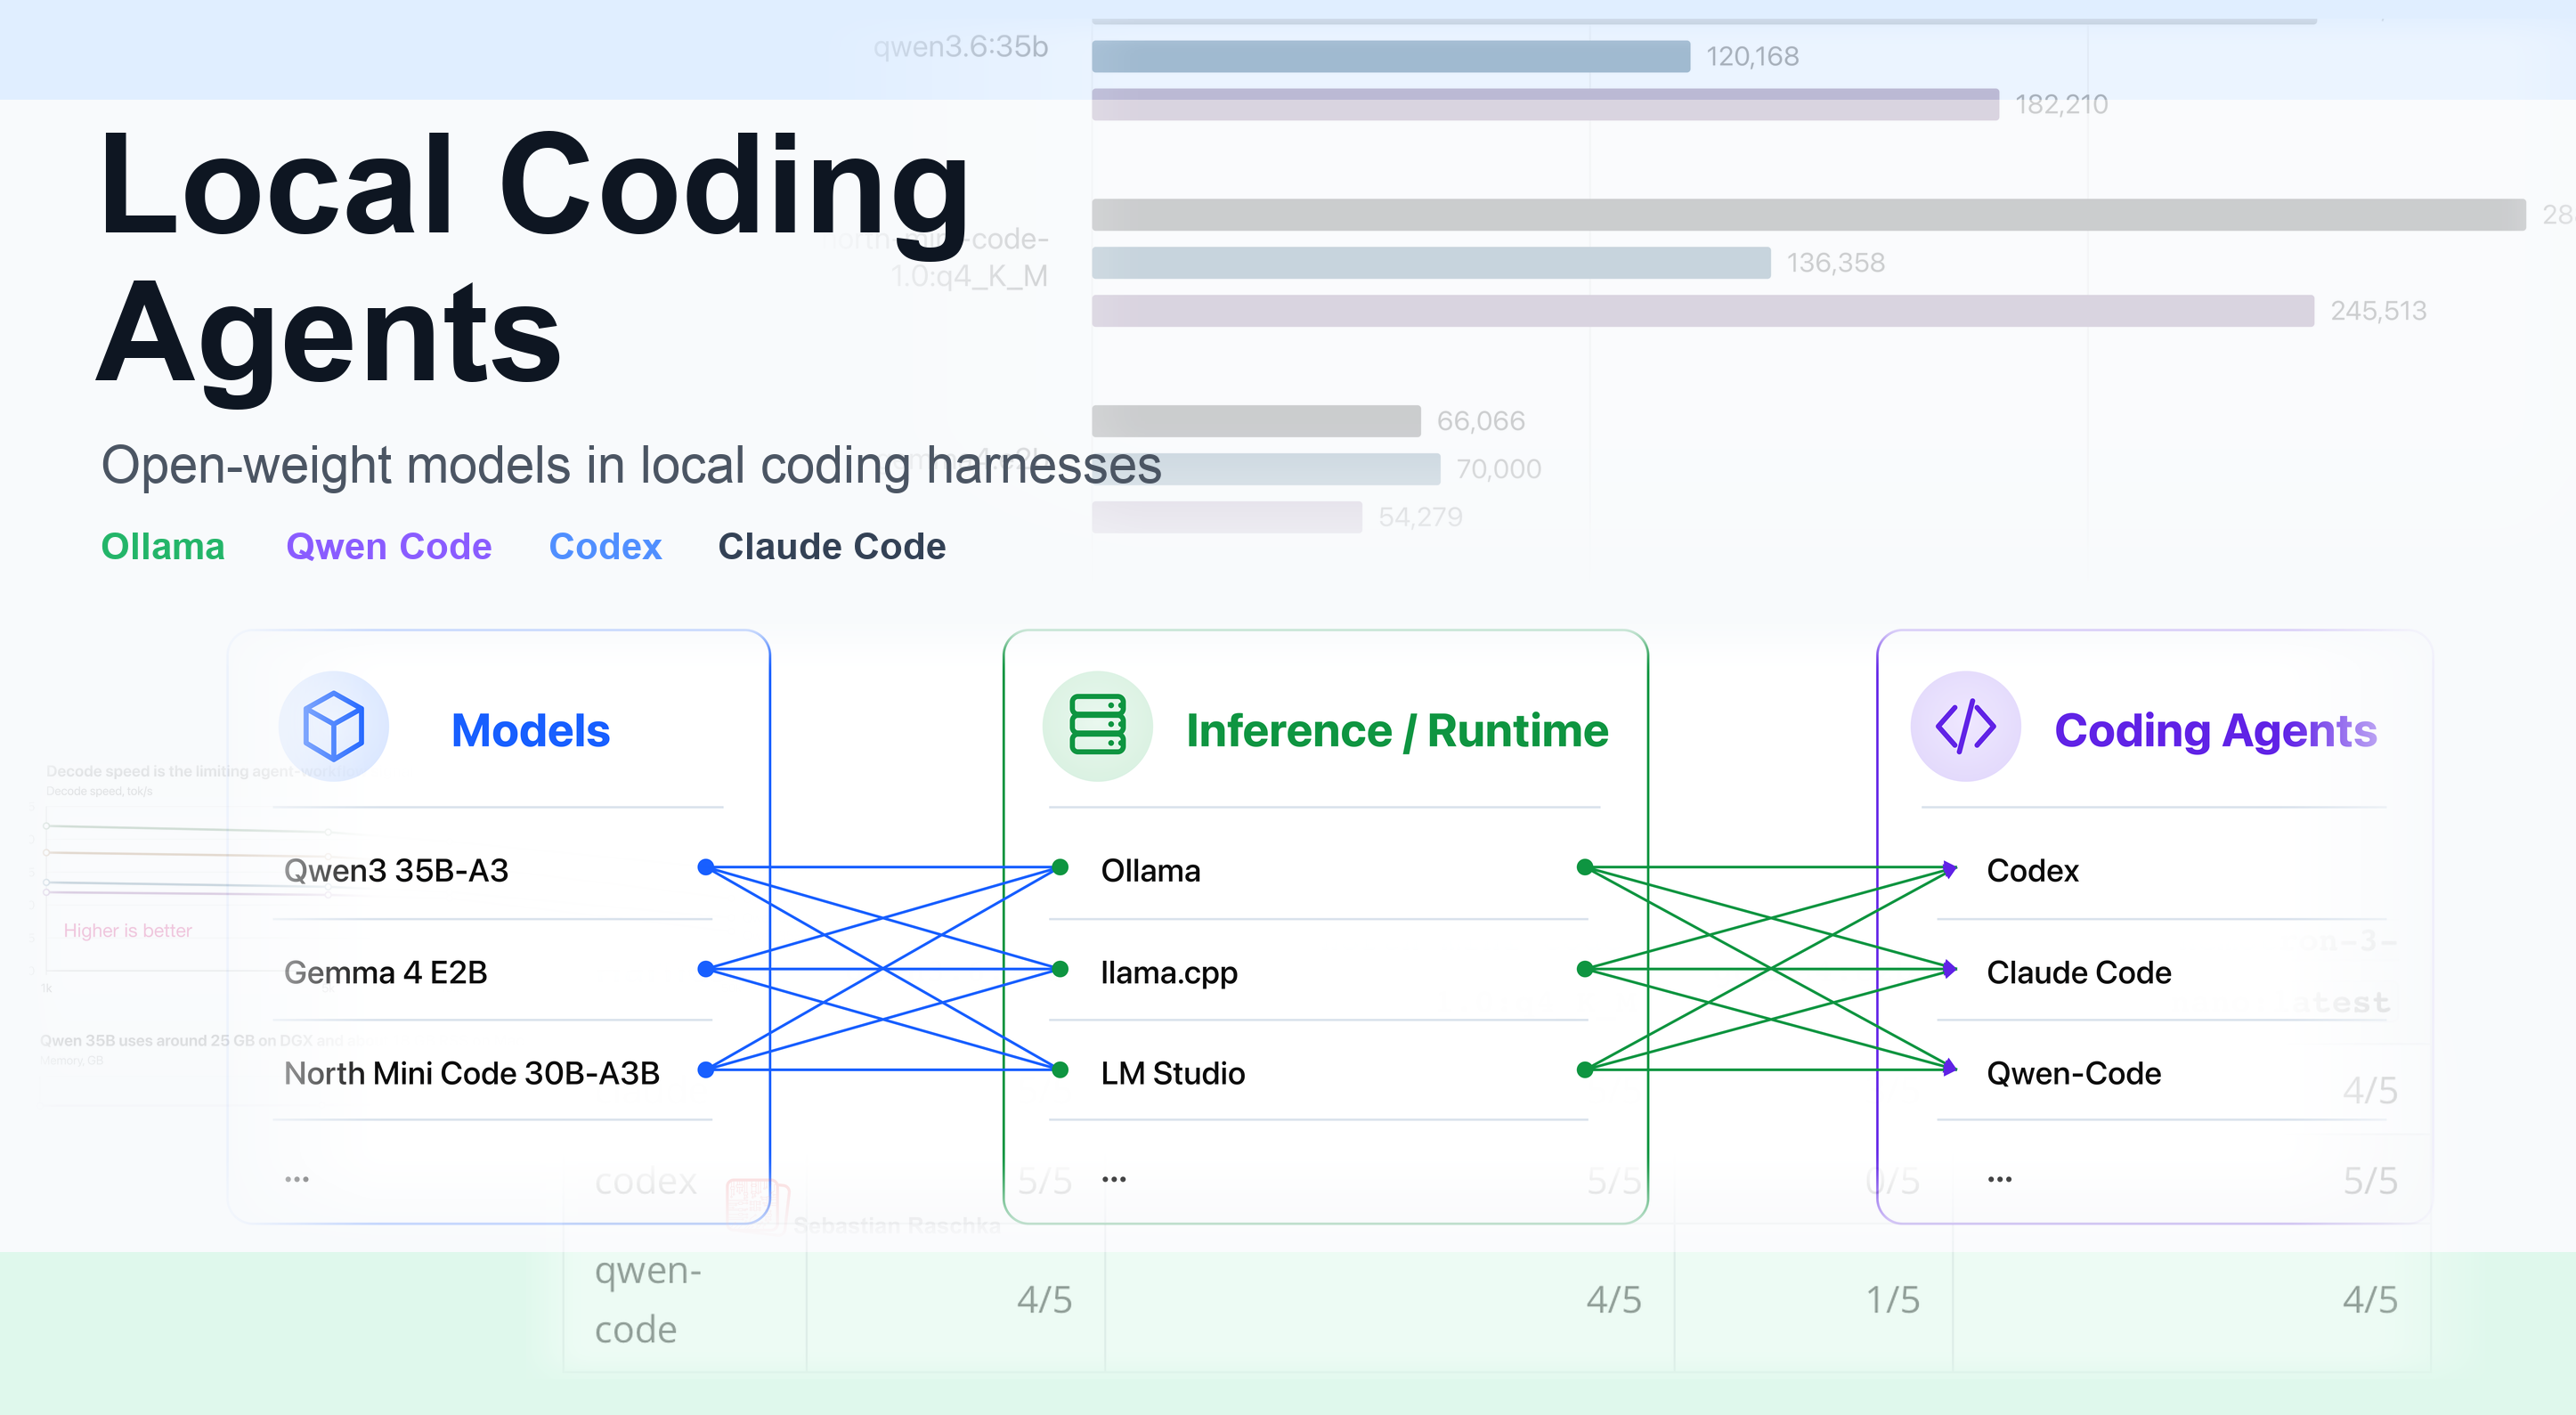The image size is (2576, 1415).
Task: Click the ellipsis at bottom of Coding Agents list
Action: pos(2000,1180)
